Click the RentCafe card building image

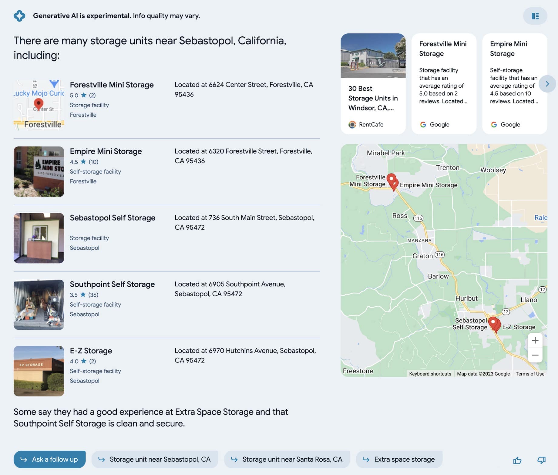[373, 56]
